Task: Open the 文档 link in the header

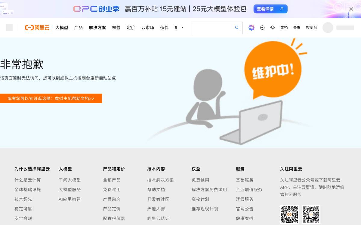Action: click(284, 28)
